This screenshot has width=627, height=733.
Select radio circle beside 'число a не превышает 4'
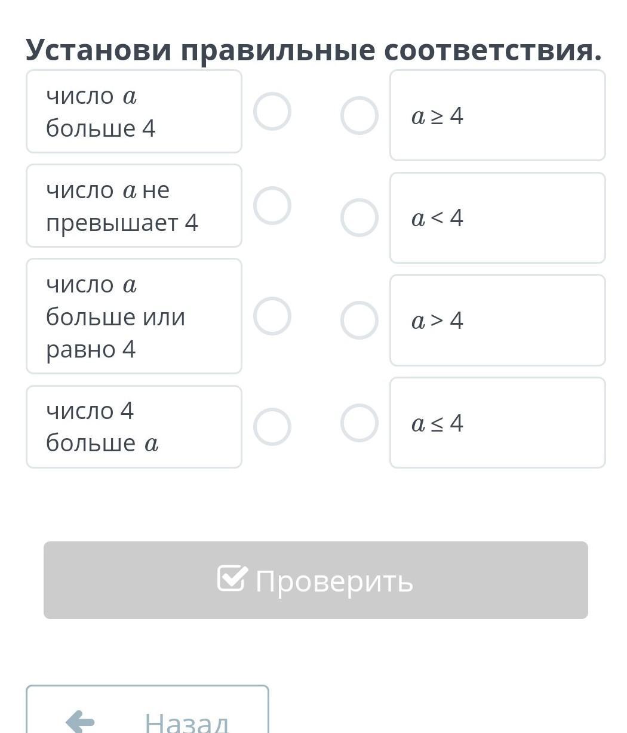272,205
